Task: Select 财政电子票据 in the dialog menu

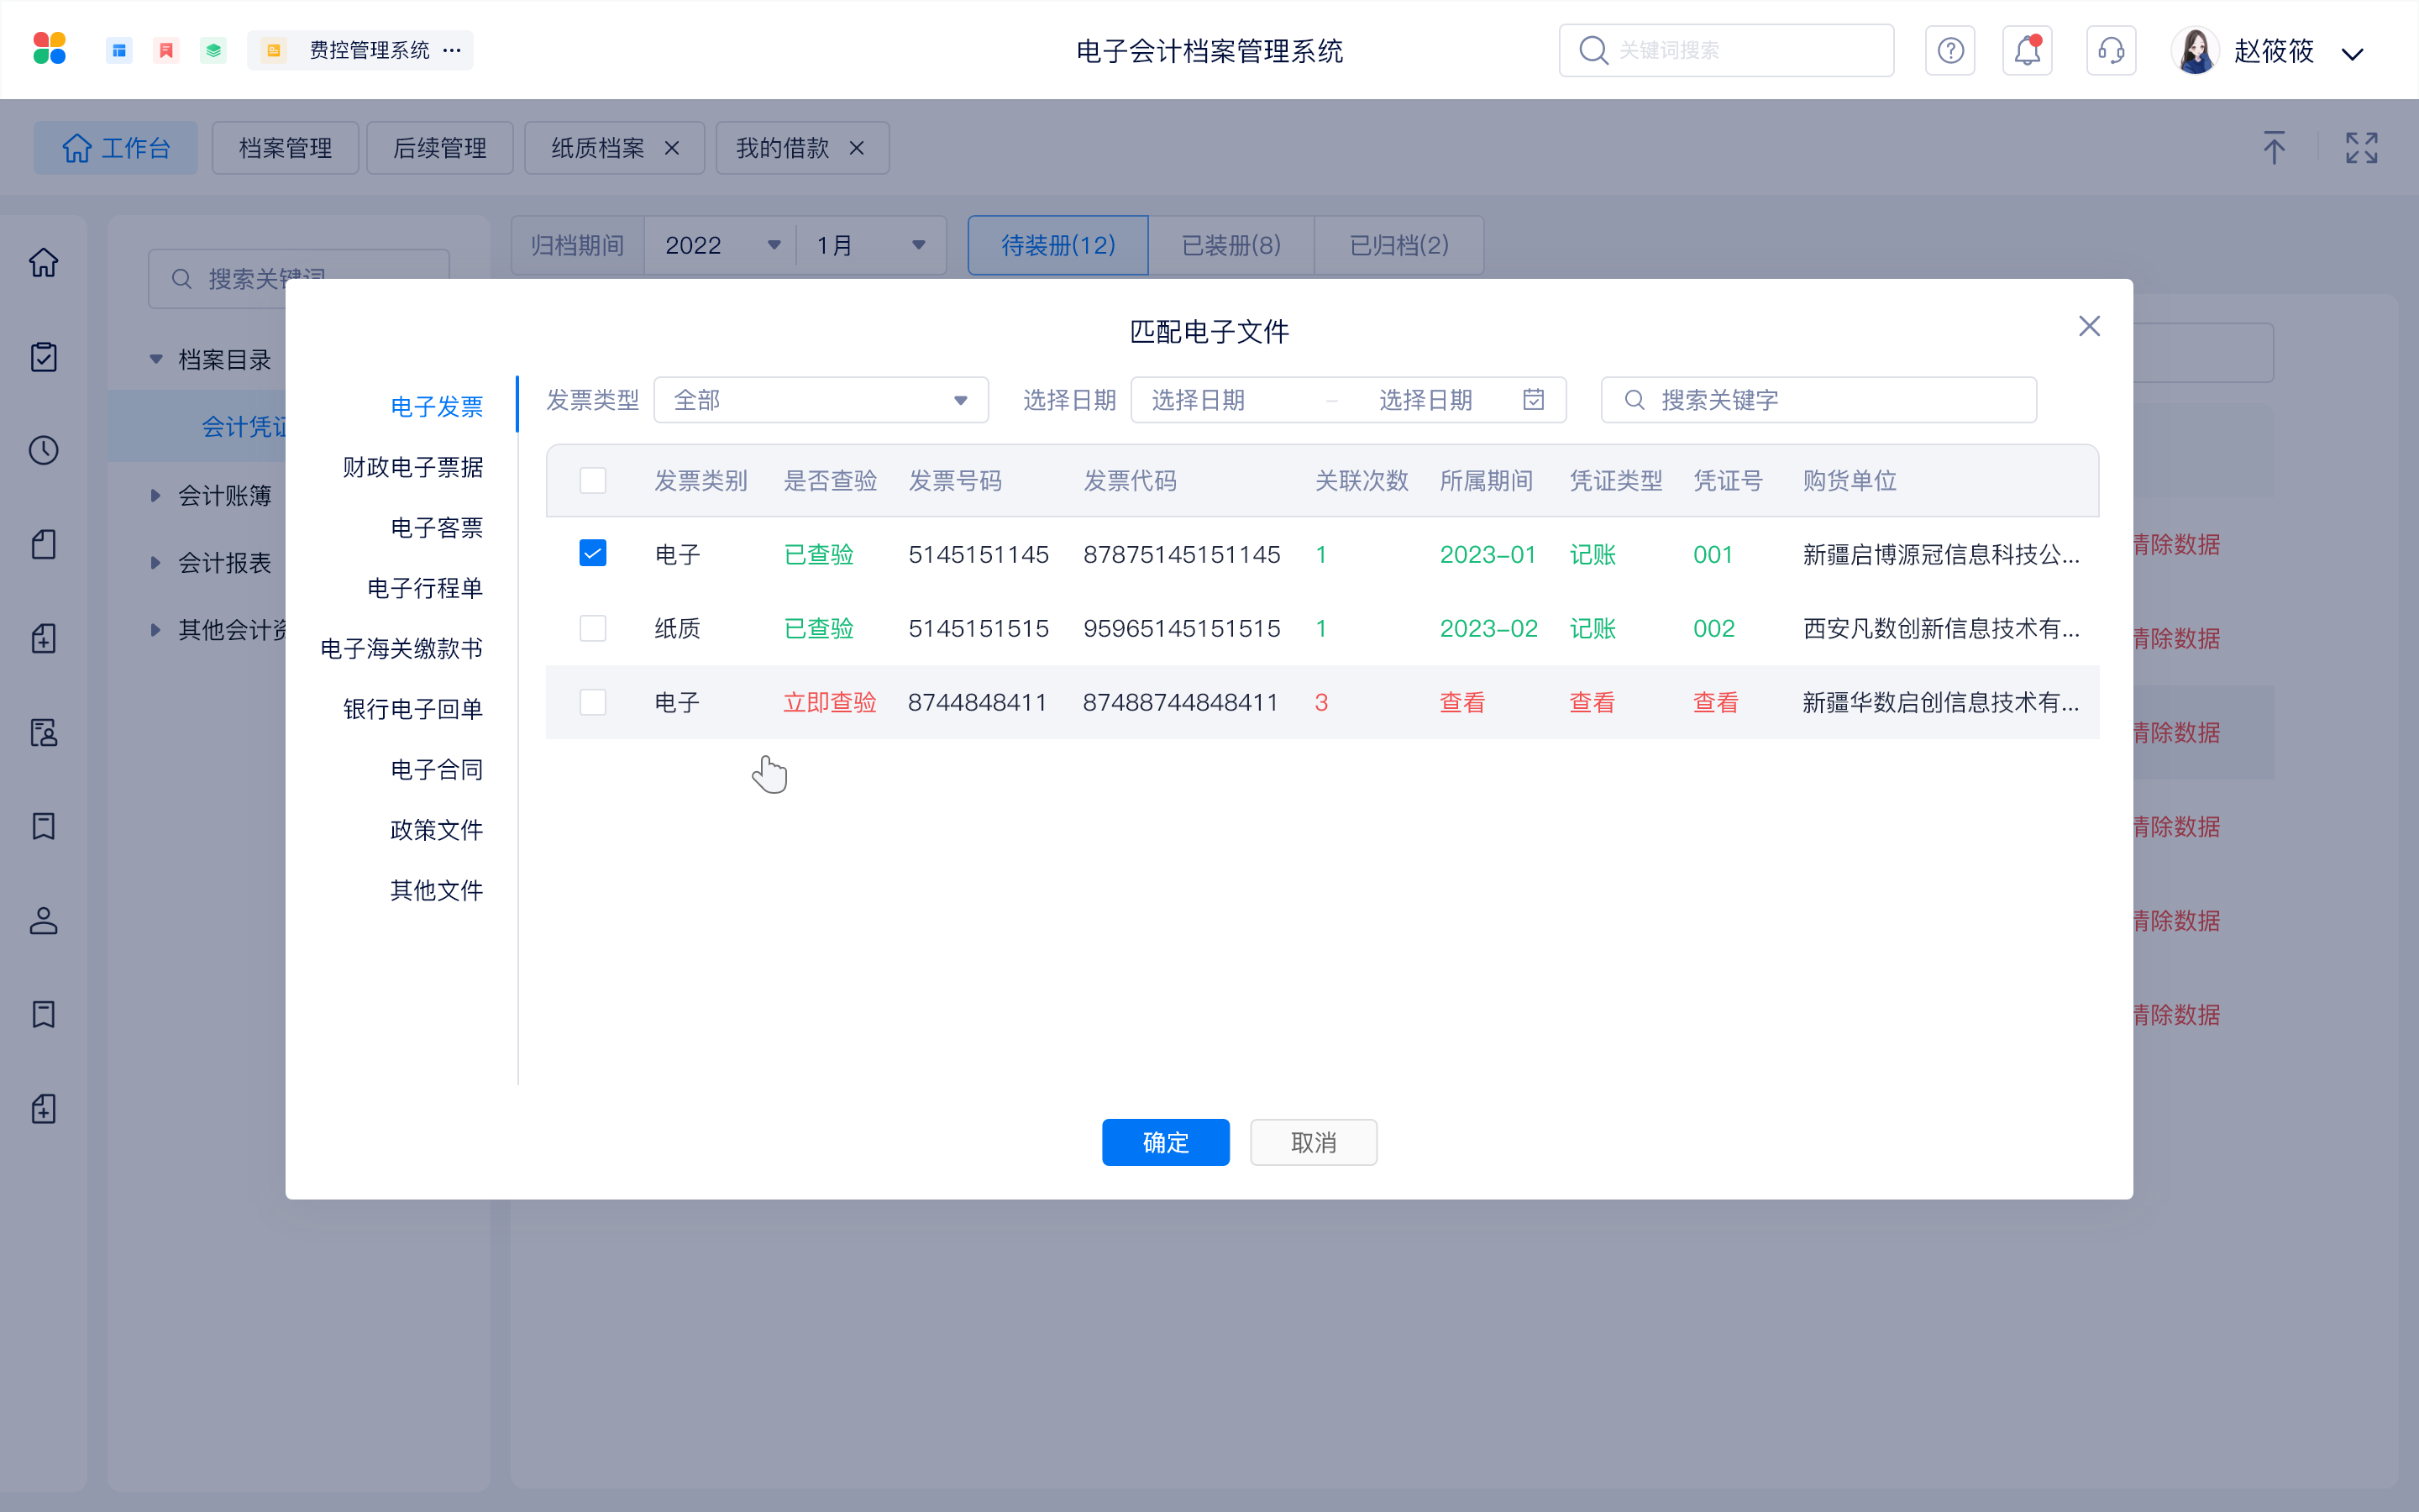Action: click(413, 467)
